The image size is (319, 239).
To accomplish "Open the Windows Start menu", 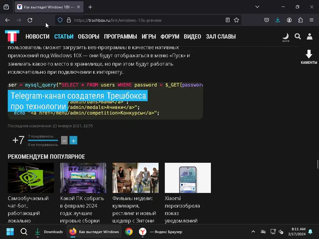I will (10, 232).
